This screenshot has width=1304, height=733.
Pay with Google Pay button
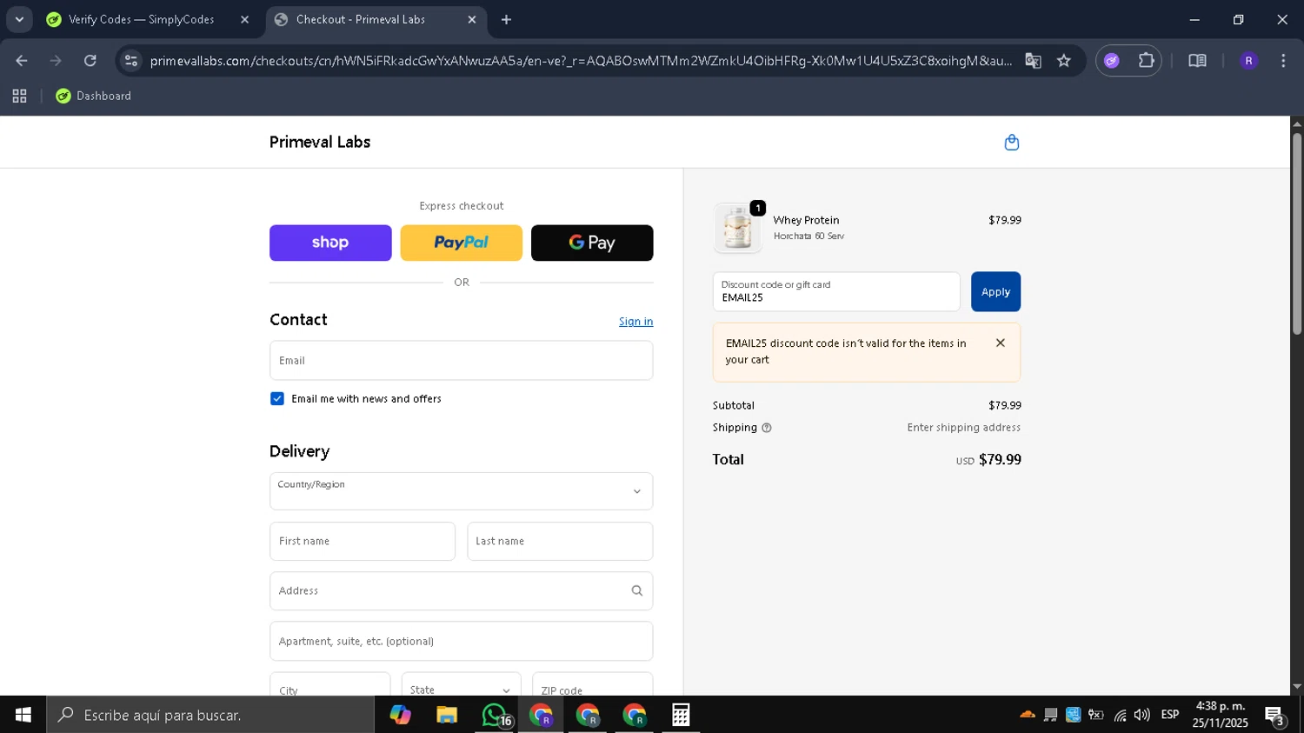point(592,243)
